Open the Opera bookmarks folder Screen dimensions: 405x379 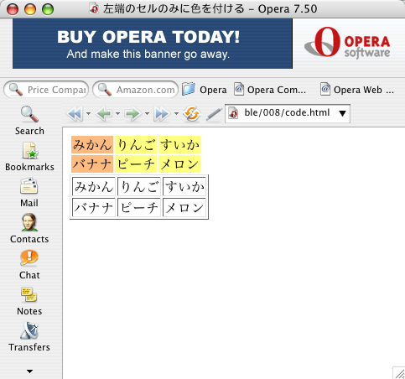(205, 90)
